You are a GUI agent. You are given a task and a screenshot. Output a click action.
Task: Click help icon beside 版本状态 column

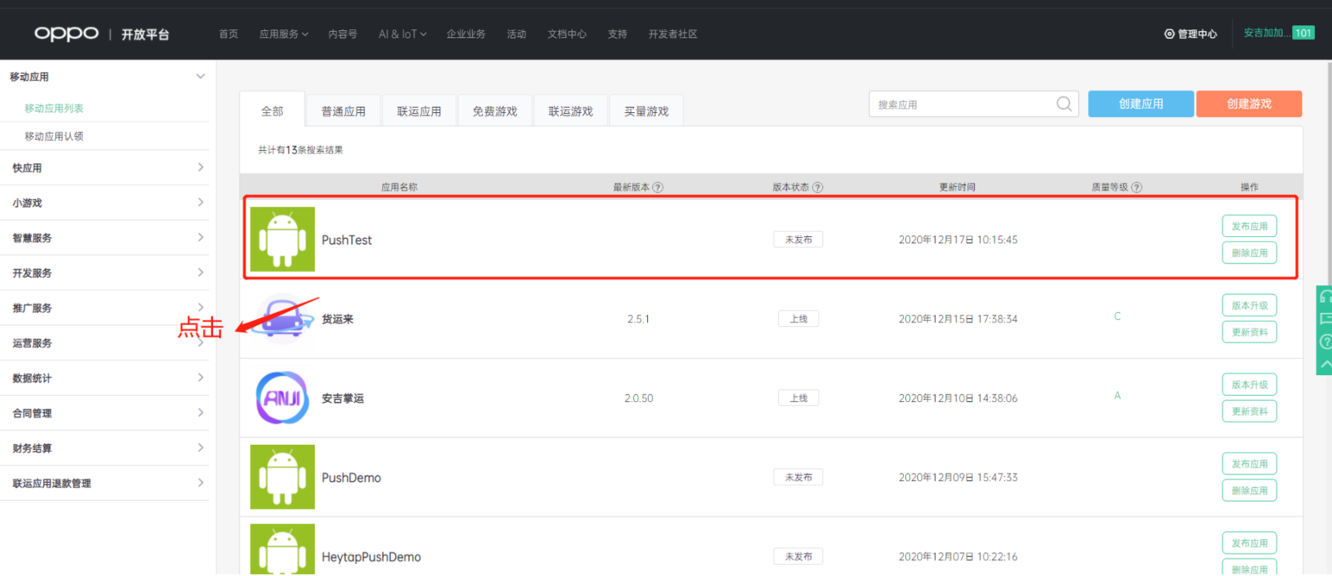pyautogui.click(x=818, y=187)
